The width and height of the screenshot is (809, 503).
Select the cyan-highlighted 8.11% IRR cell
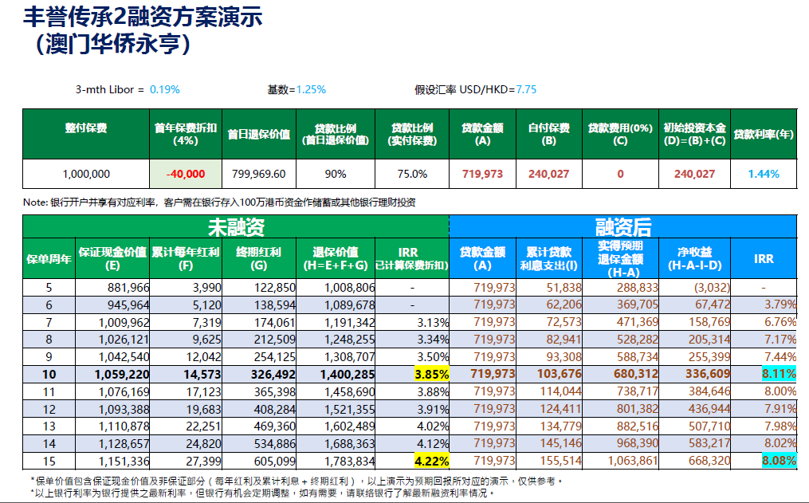point(779,374)
